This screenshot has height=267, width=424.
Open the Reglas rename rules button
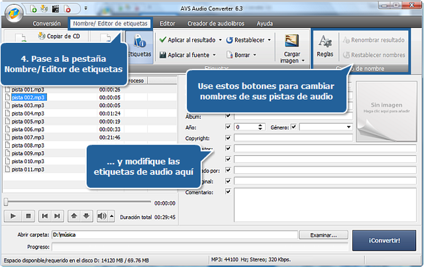click(x=325, y=46)
